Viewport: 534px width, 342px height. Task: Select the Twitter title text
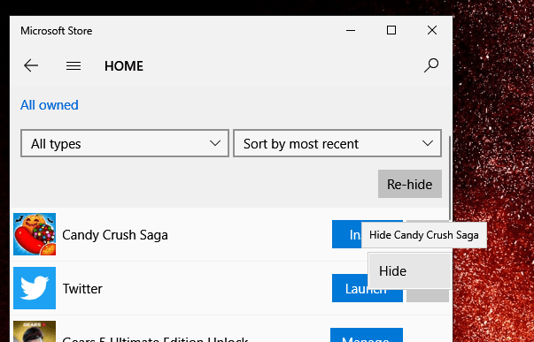[82, 289]
